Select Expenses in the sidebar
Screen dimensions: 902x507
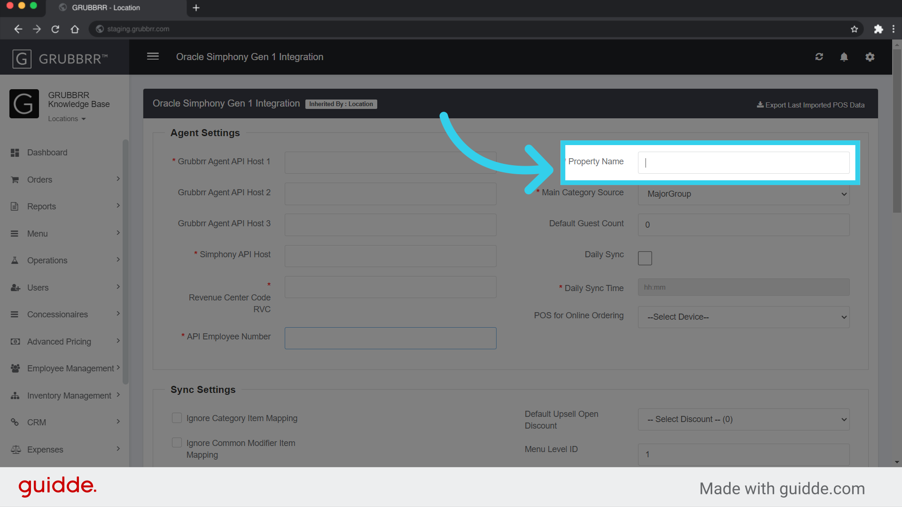[x=45, y=450]
